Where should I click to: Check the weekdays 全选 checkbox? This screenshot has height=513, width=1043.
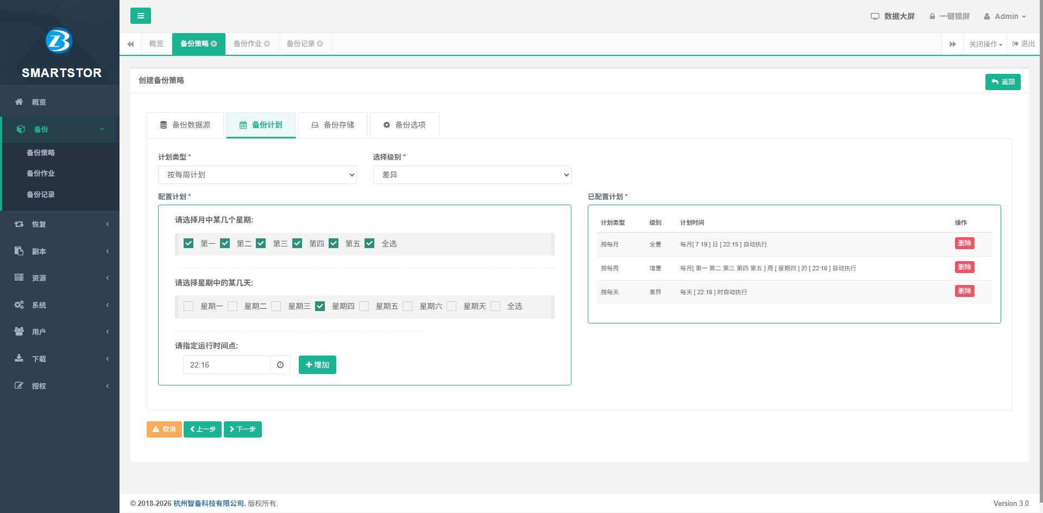click(495, 306)
